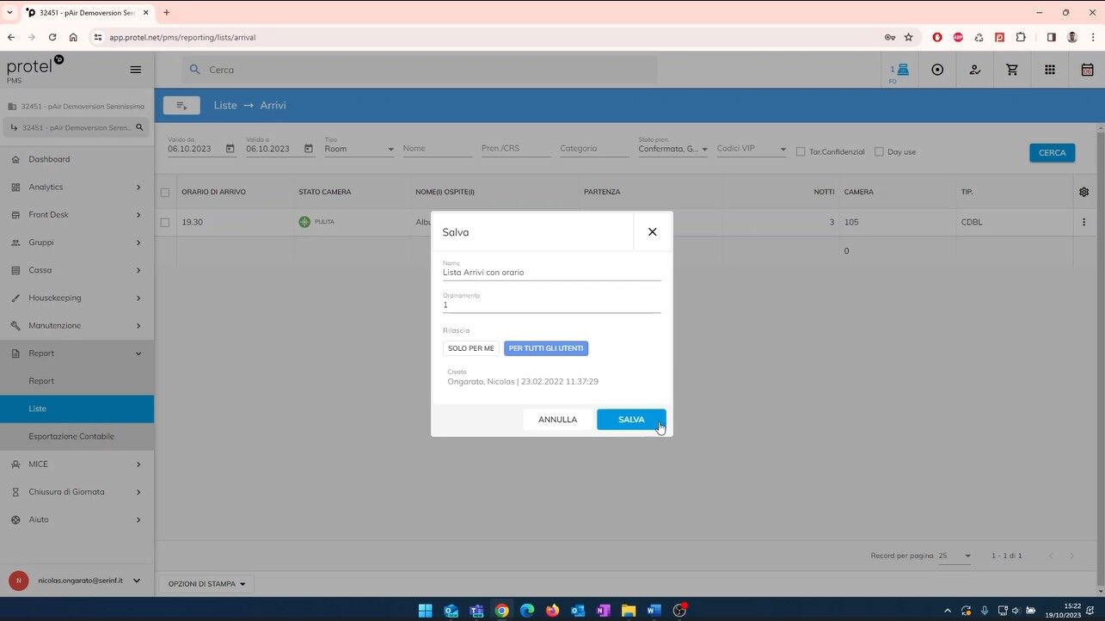Open the apps grid icon in the top bar

click(x=1049, y=70)
